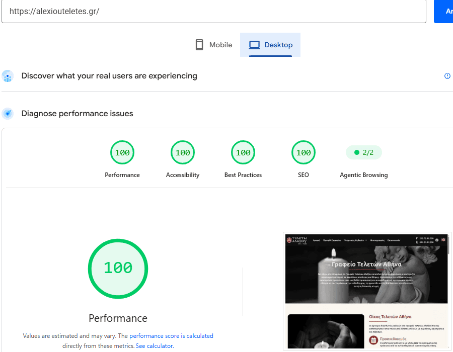Click the large Performance heading text
The width and height of the screenshot is (453, 352).
pos(118,318)
